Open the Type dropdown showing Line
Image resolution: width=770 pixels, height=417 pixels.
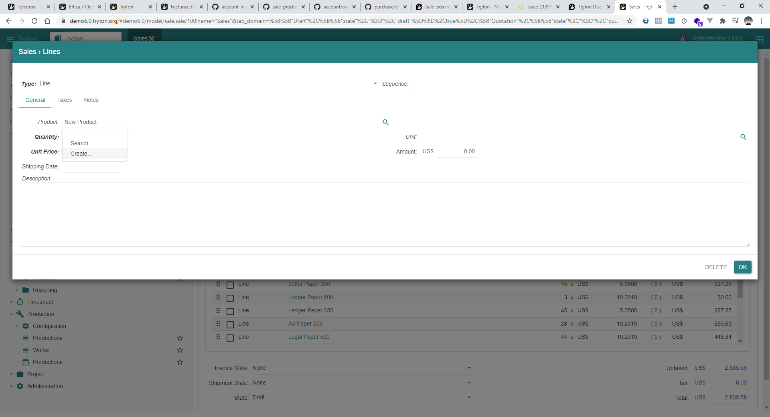click(209, 84)
